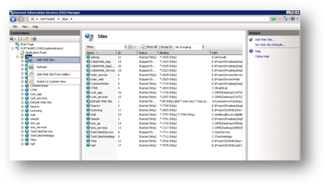
Task: Select the nimesh site in list
Action: tap(164, 119)
